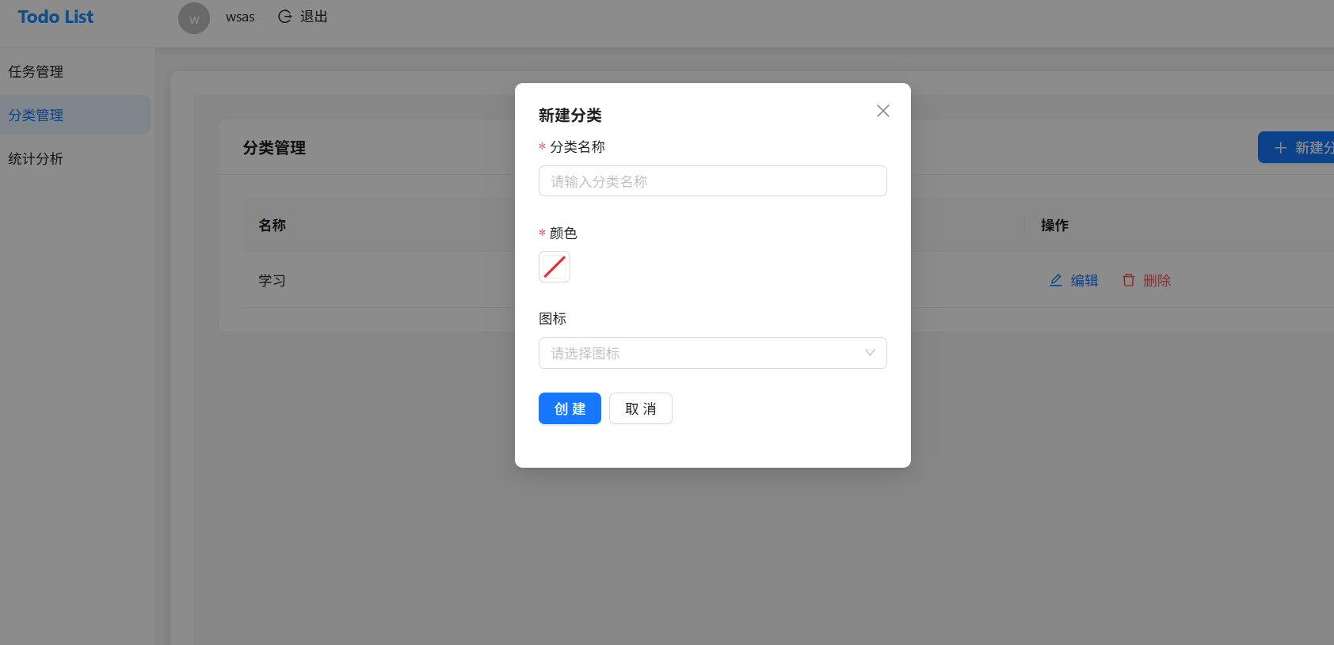Close the 新建分类 dialog with the X
Image resolution: width=1334 pixels, height=645 pixels.
pyautogui.click(x=882, y=111)
